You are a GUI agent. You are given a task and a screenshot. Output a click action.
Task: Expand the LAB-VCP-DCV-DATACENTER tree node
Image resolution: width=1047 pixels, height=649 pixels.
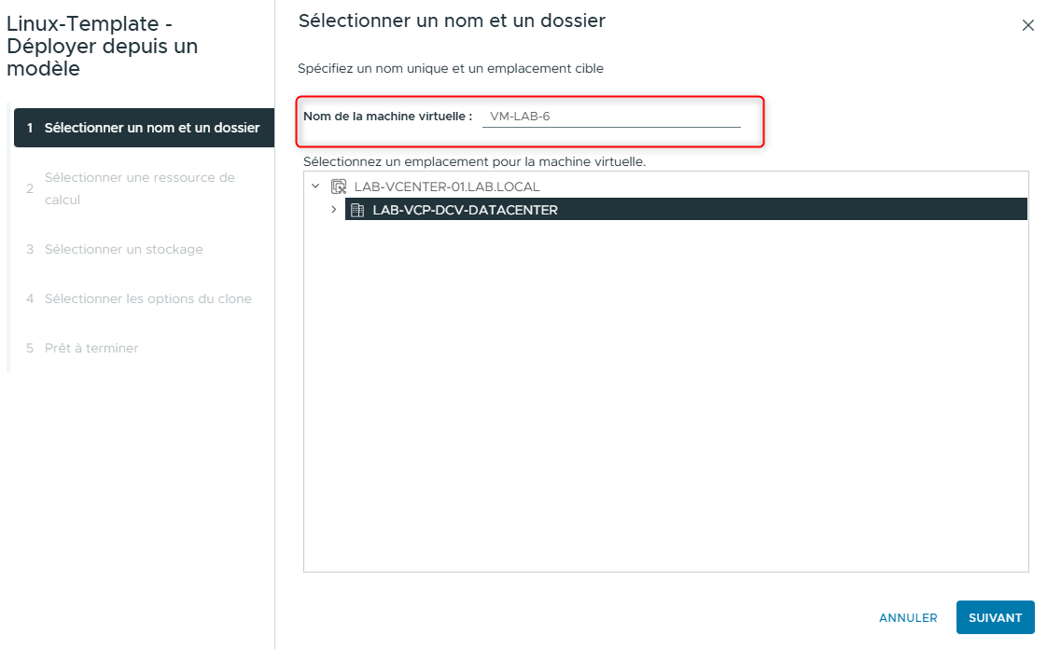click(336, 209)
